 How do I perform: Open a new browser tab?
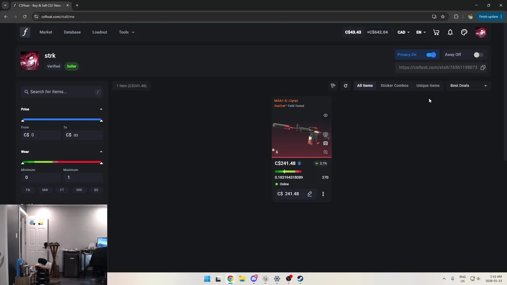click(77, 6)
